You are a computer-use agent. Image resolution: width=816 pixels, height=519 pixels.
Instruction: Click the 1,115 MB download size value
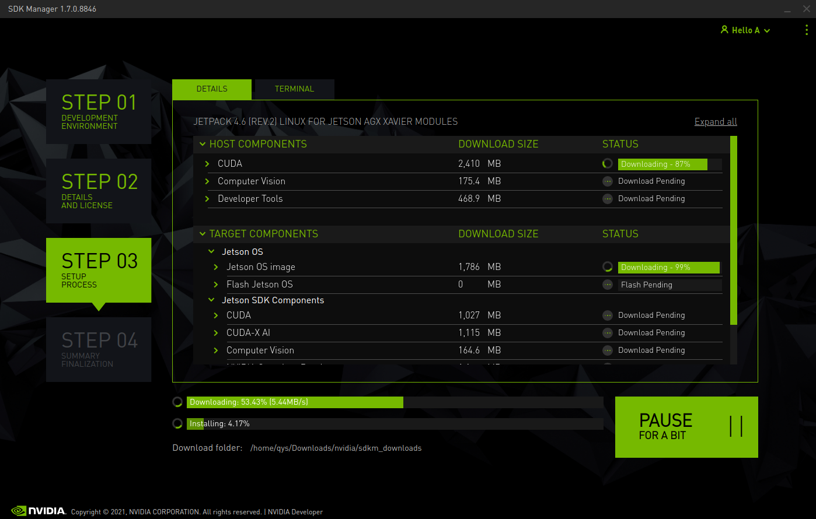(480, 333)
